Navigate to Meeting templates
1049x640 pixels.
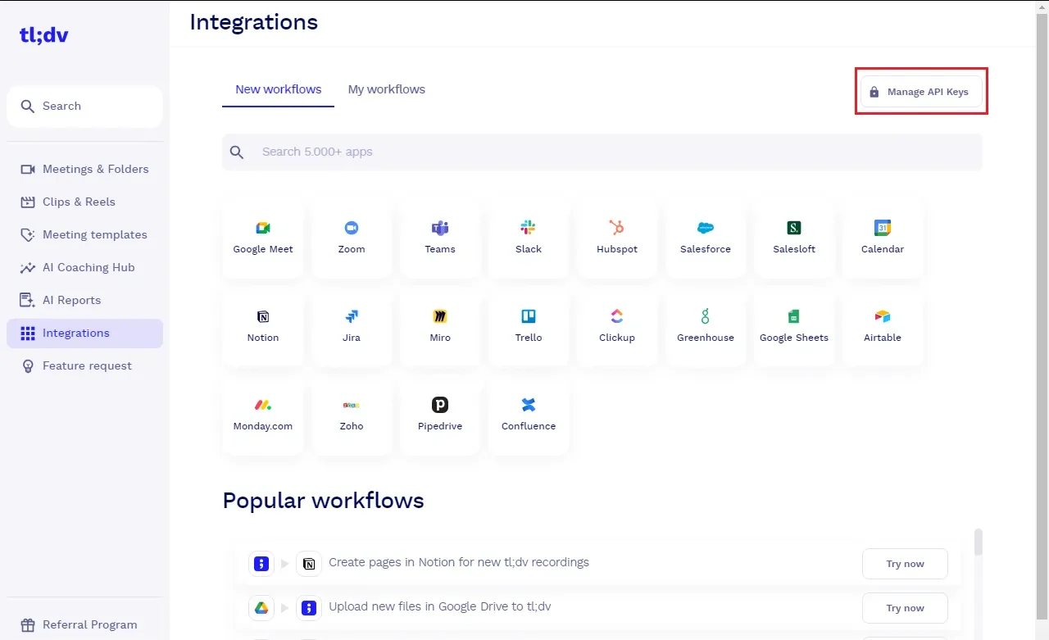click(x=85, y=234)
